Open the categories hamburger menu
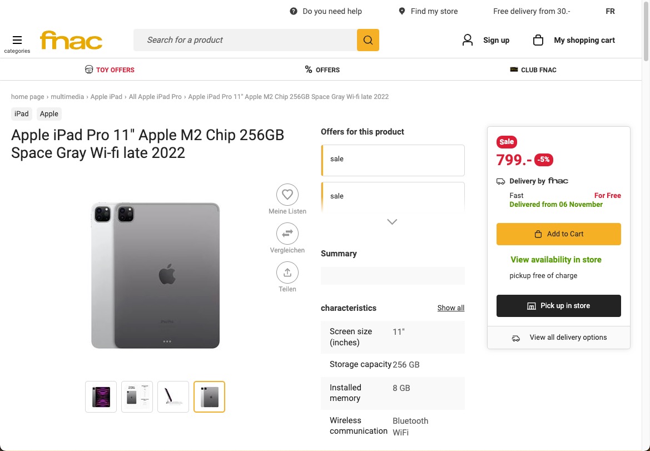The height and width of the screenshot is (451, 650). (17, 40)
